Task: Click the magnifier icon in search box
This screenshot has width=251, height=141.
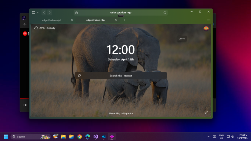Action: click(x=80, y=76)
